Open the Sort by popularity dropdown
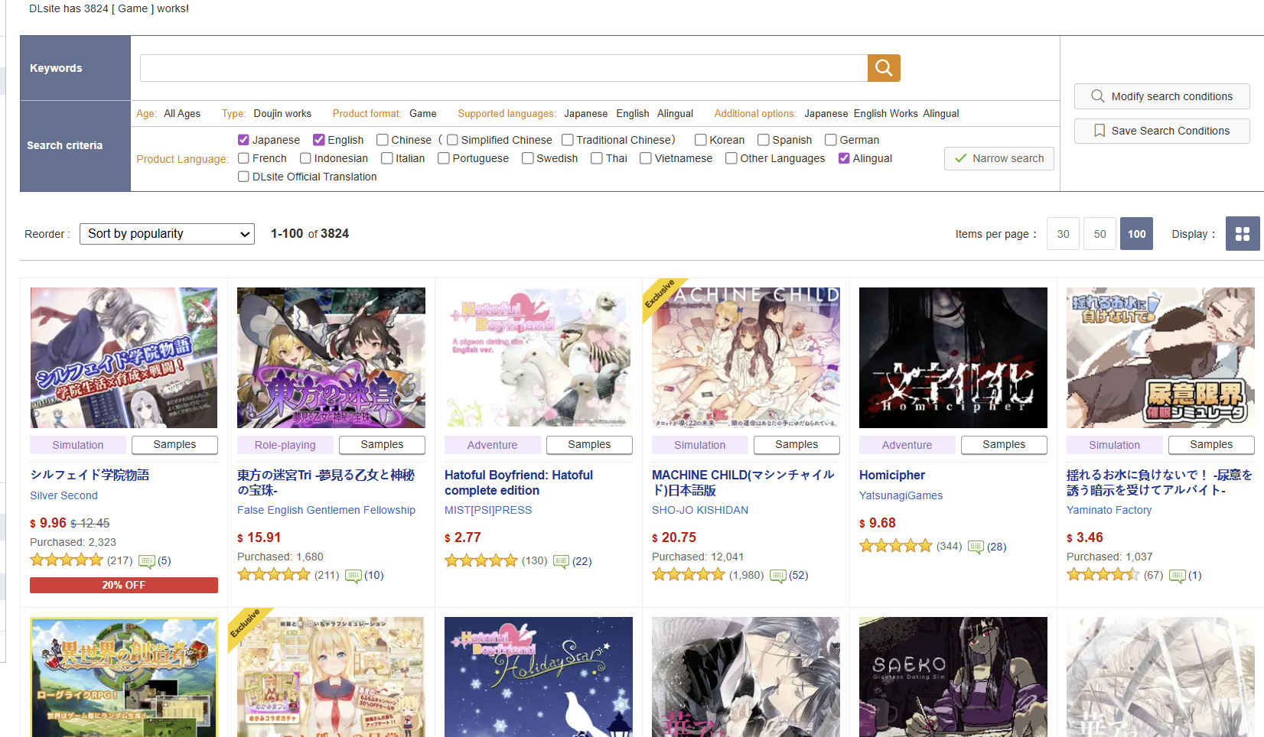1264x737 pixels. [167, 234]
